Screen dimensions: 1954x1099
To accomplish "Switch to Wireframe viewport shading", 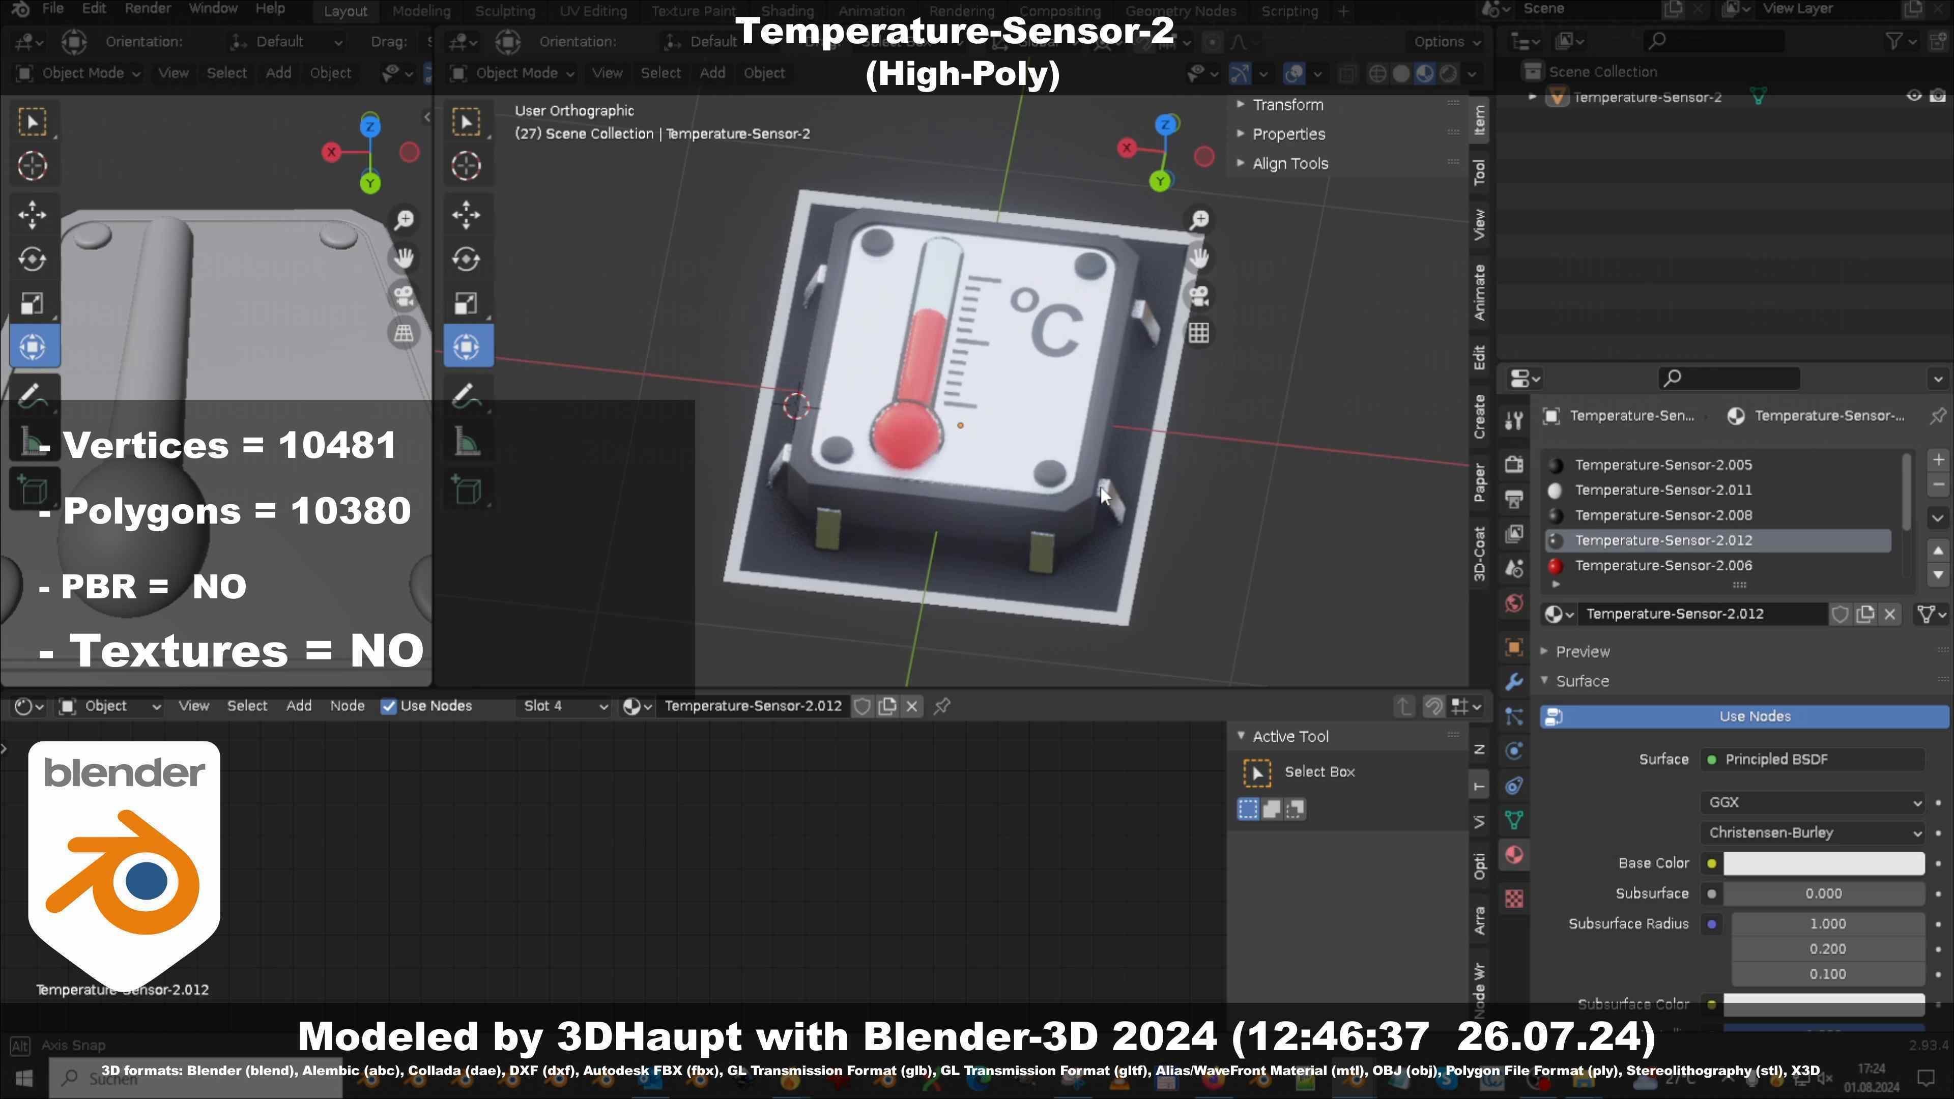I will coord(1377,74).
